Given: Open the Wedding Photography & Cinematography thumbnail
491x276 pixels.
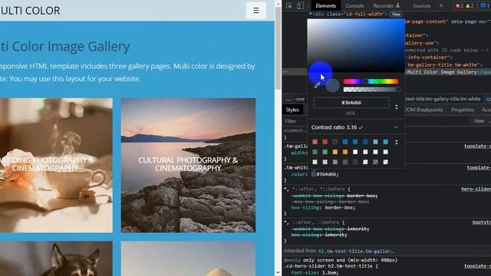Looking at the screenshot, I should pyautogui.click(x=56, y=166).
